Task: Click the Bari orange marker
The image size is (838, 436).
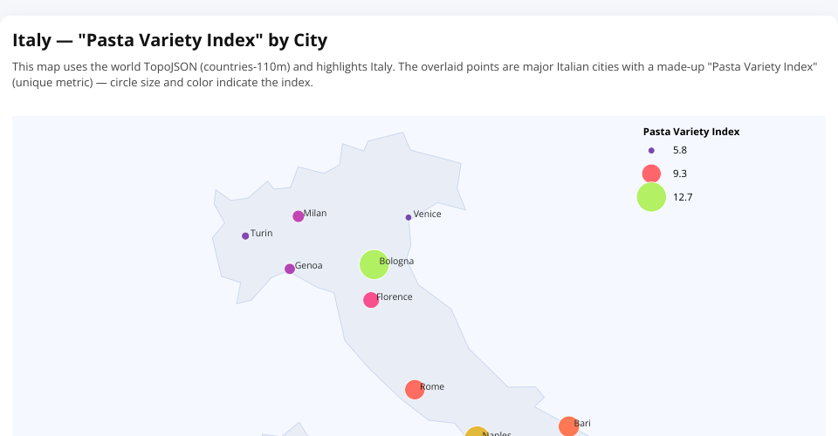Action: 568,426
